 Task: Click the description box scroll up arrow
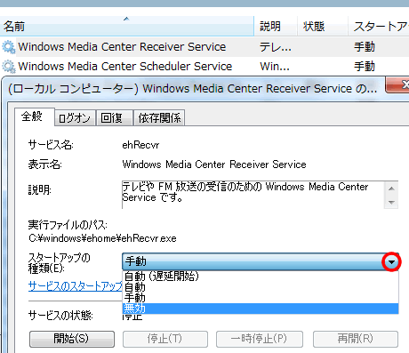391,189
